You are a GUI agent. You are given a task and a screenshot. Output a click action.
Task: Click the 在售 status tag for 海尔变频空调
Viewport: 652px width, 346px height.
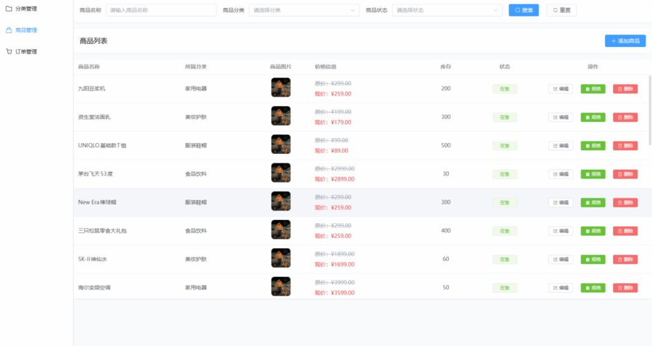[x=505, y=288]
